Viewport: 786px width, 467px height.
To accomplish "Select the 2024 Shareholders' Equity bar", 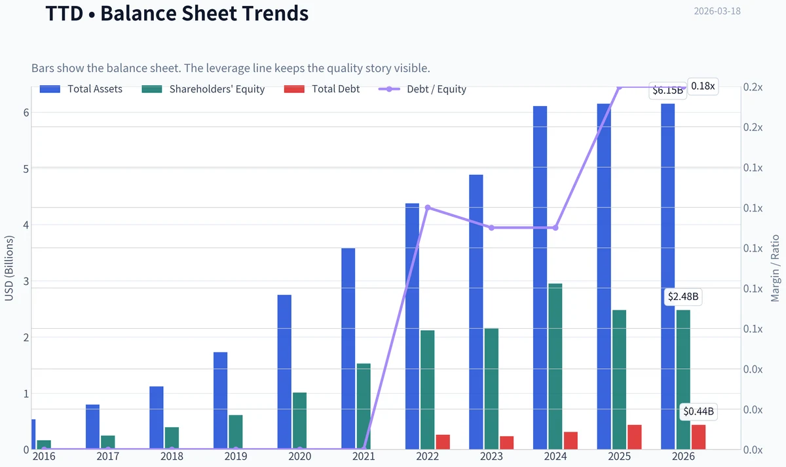I will pos(555,366).
